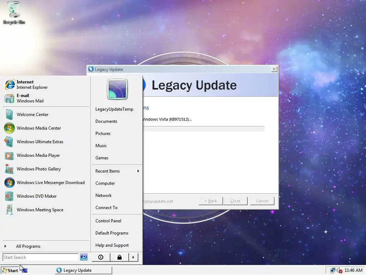The width and height of the screenshot is (366, 275).
Task: Click the Legacy Update install progress bar
Action: click(x=203, y=129)
